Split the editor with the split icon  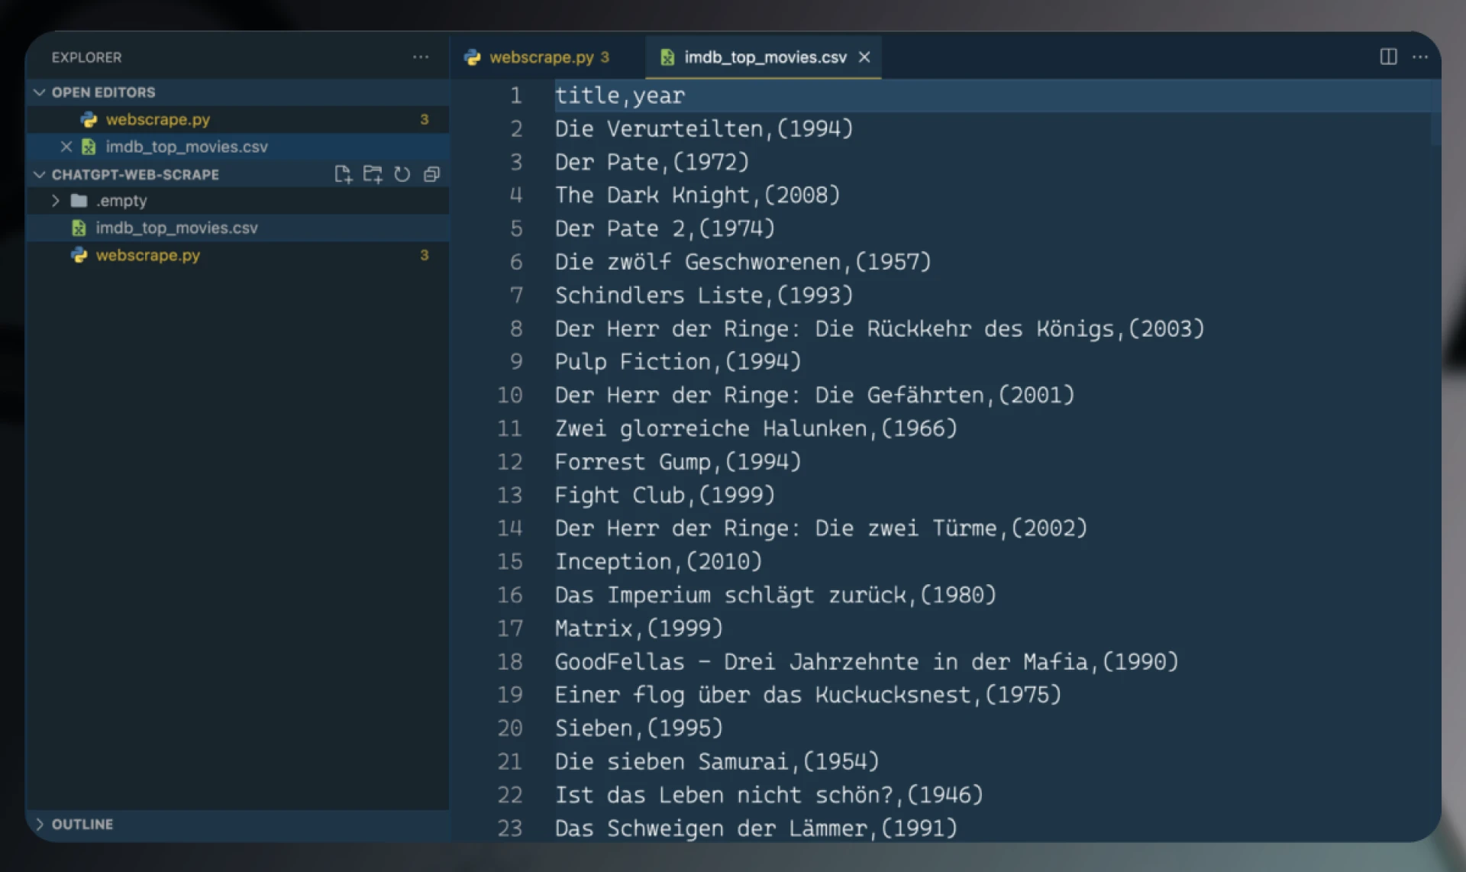(x=1388, y=57)
